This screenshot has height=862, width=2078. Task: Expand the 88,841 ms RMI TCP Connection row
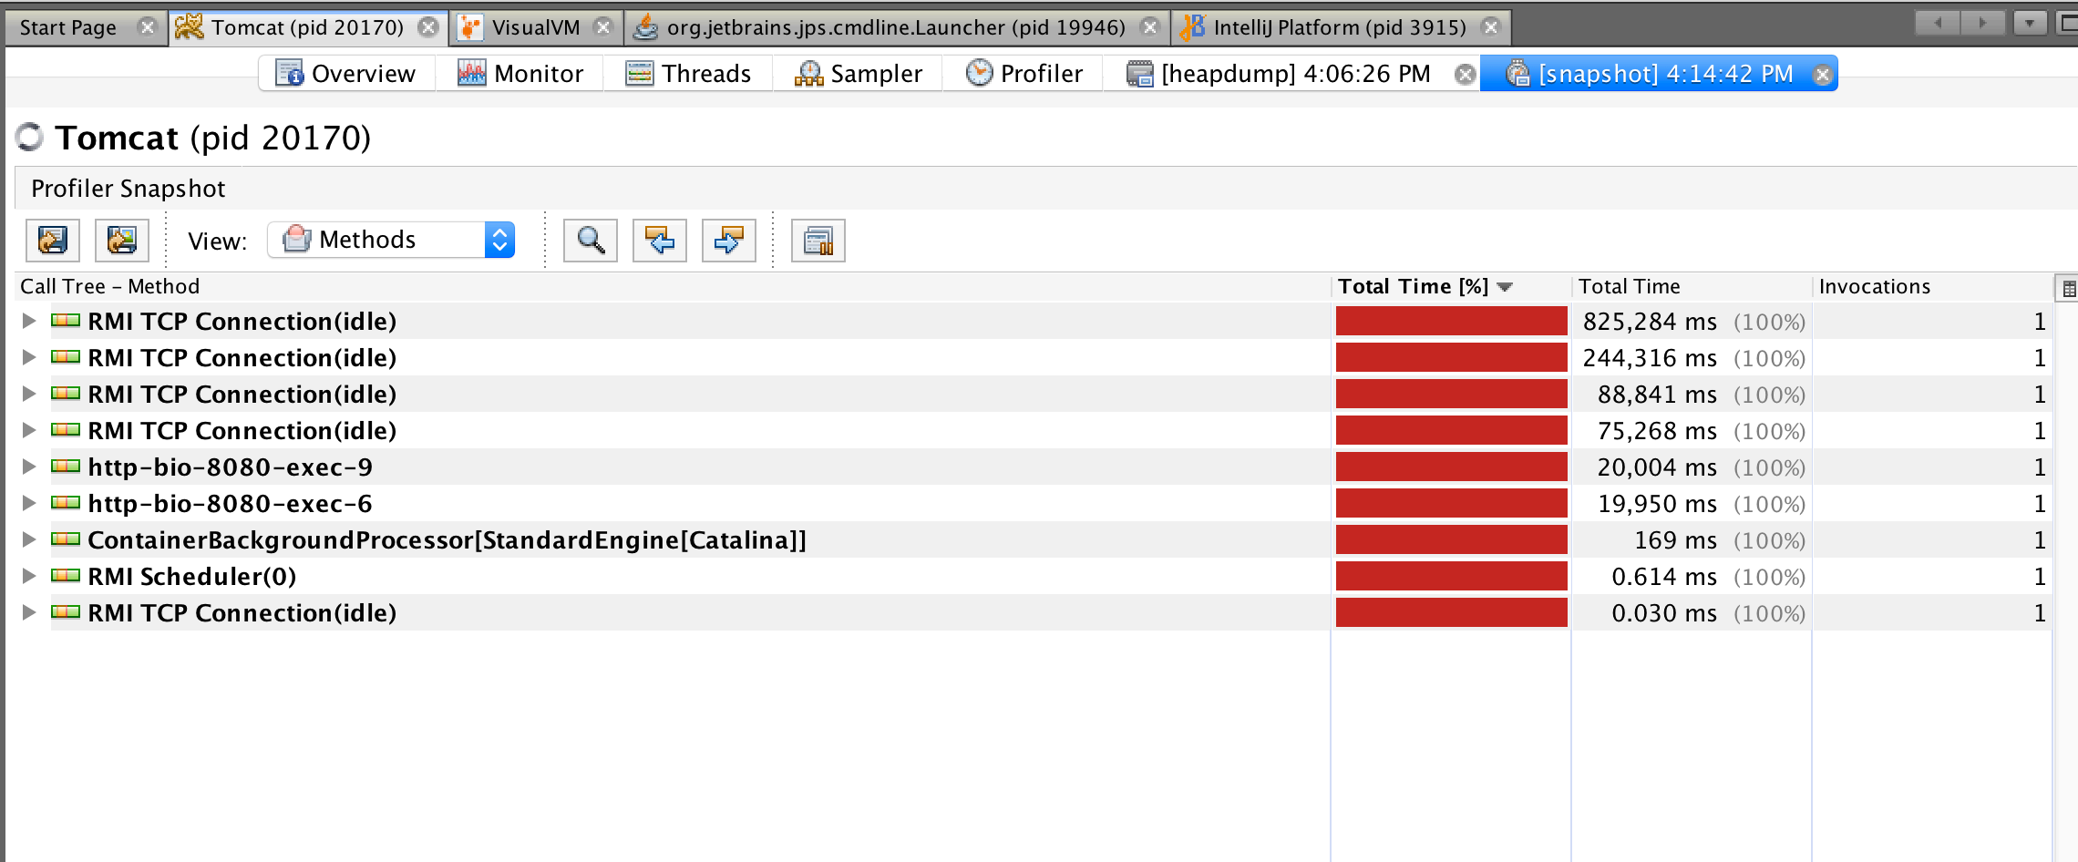29,394
